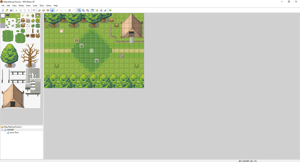Screen dimensions: 300x162
Task: Open the Game menu
Action: point(49,6)
